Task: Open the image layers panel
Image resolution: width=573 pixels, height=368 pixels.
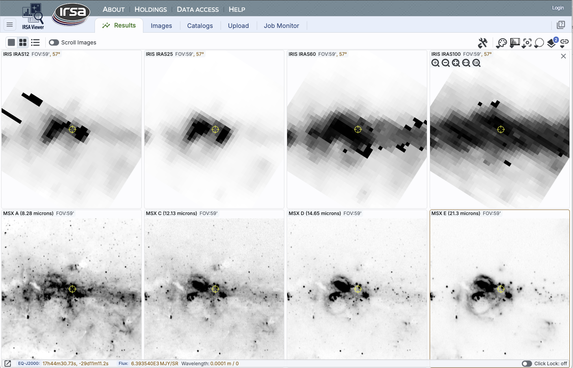Action: point(552,42)
